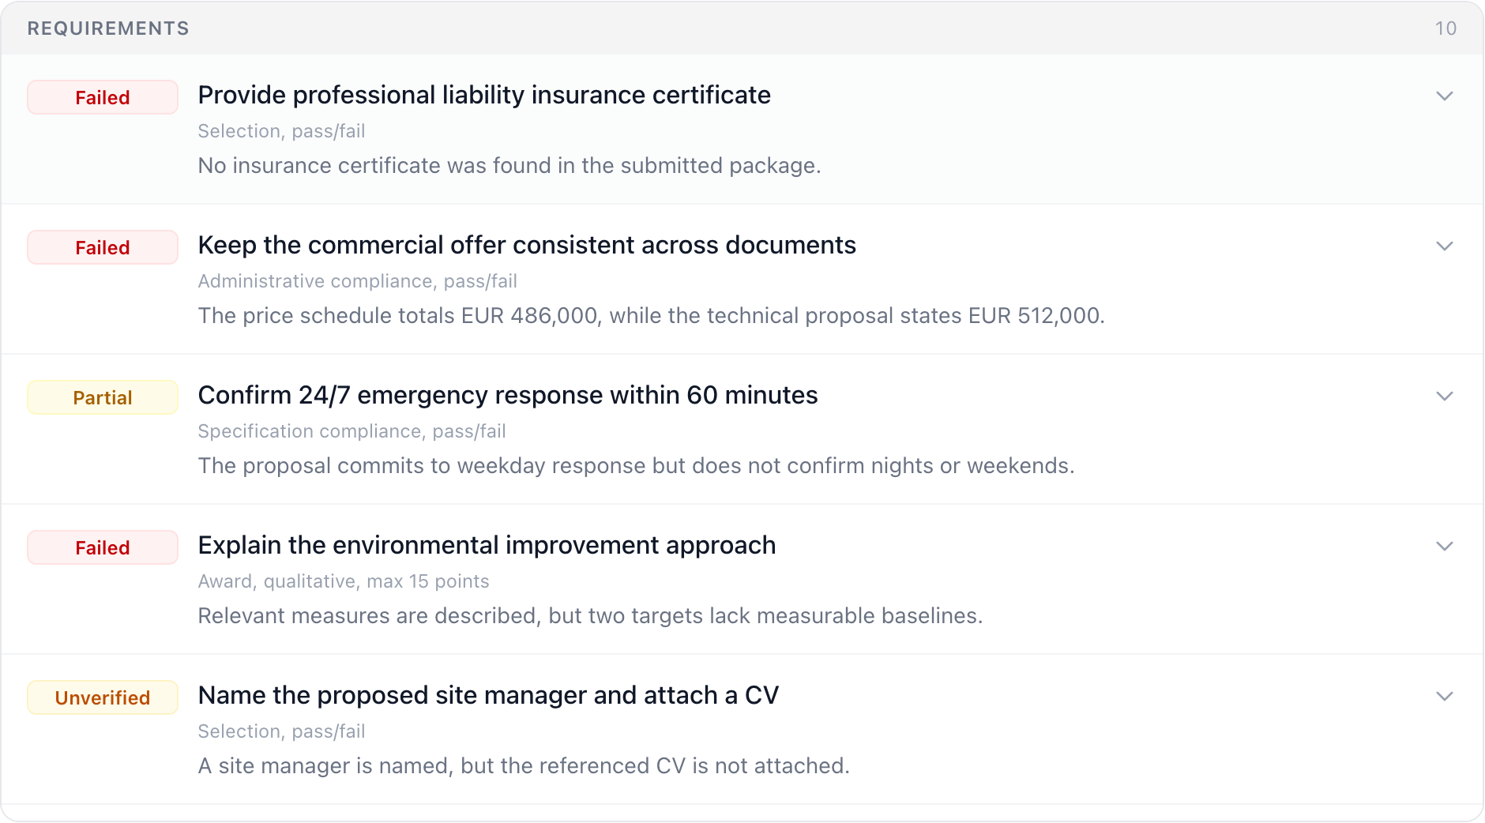Viewport: 1485px width, 823px height.
Task: Click 'Award, qualitative, max 15 points' label
Action: [344, 581]
